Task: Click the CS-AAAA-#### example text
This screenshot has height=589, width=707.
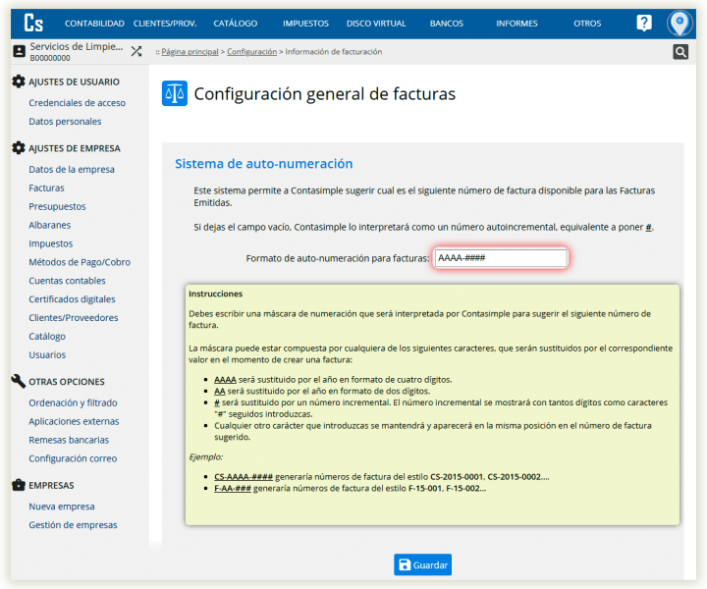Action: coord(244,477)
